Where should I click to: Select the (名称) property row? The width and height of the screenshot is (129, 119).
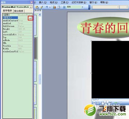pyautogui.click(x=17, y=15)
